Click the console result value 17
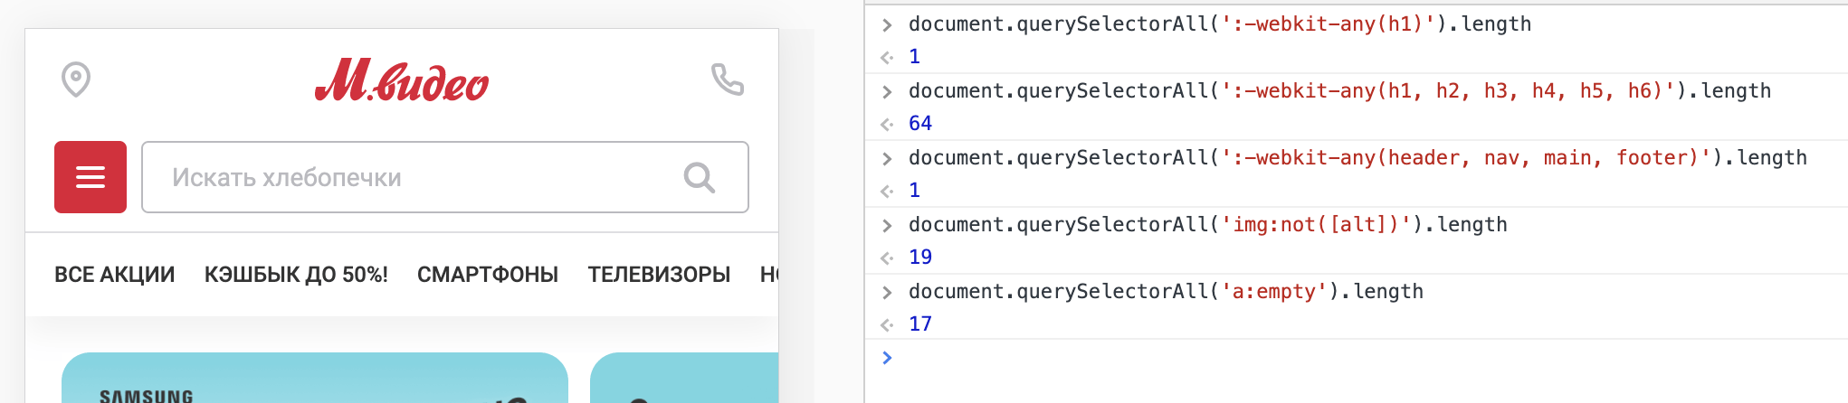 [x=920, y=324]
